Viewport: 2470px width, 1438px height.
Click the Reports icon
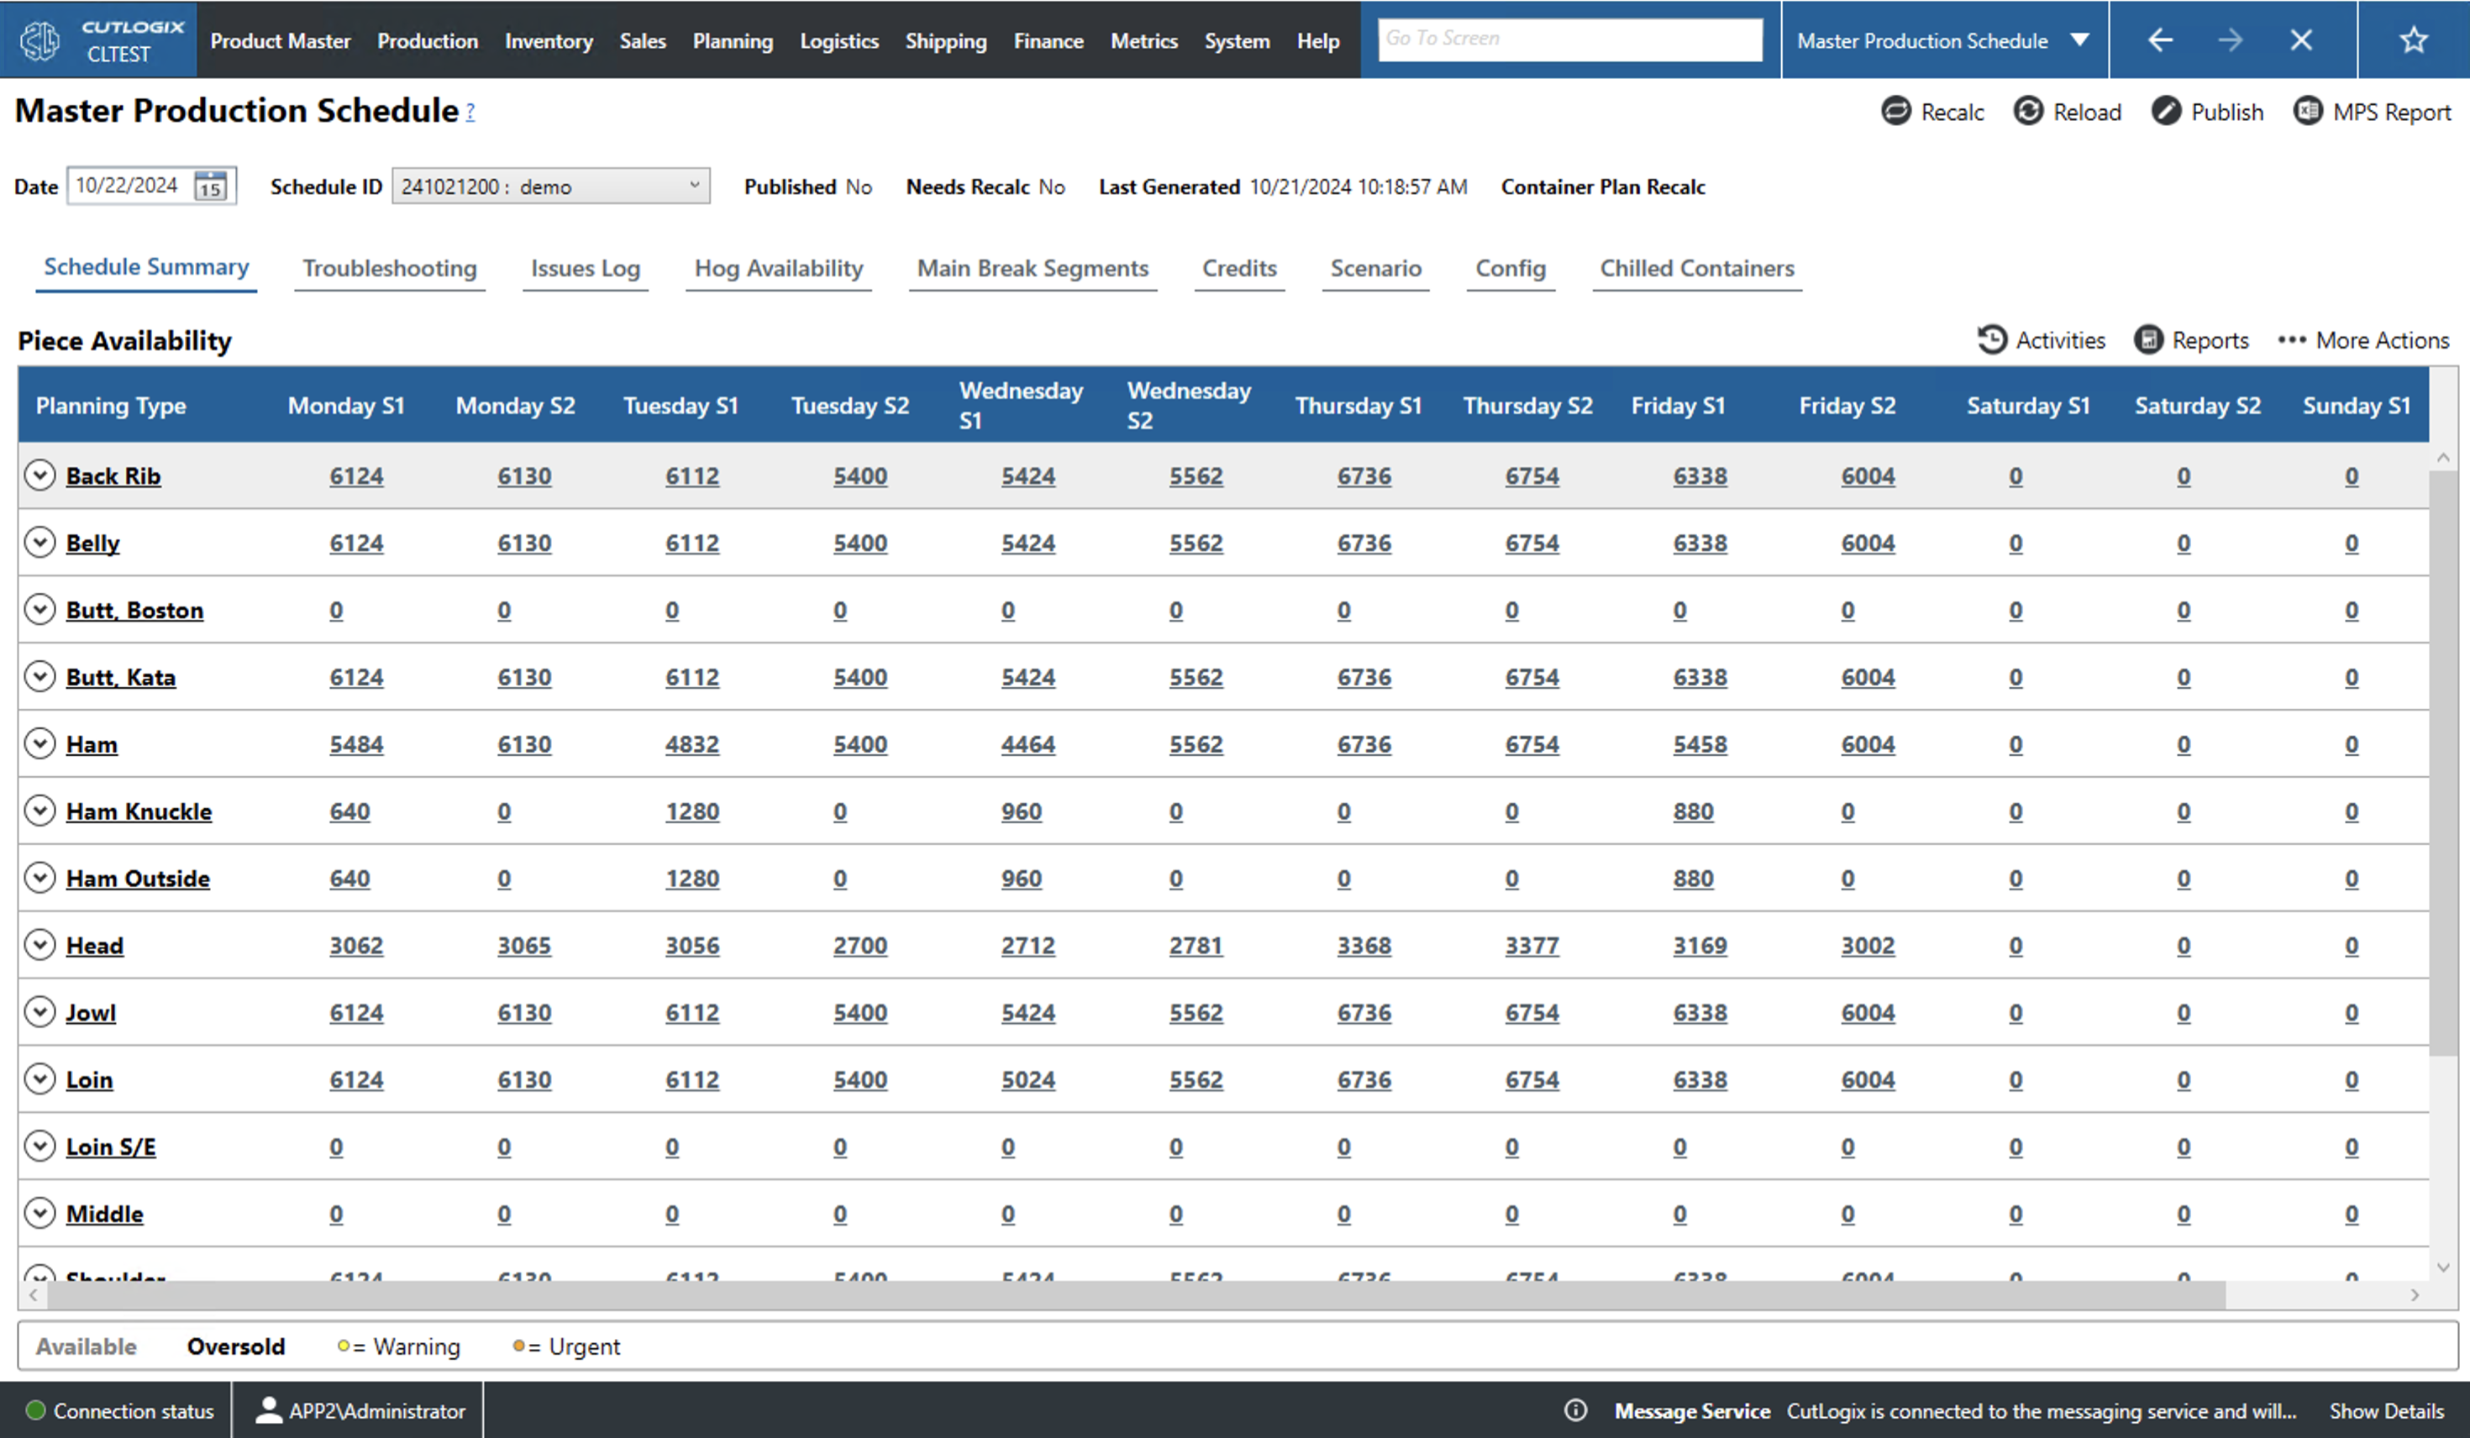click(x=2147, y=339)
